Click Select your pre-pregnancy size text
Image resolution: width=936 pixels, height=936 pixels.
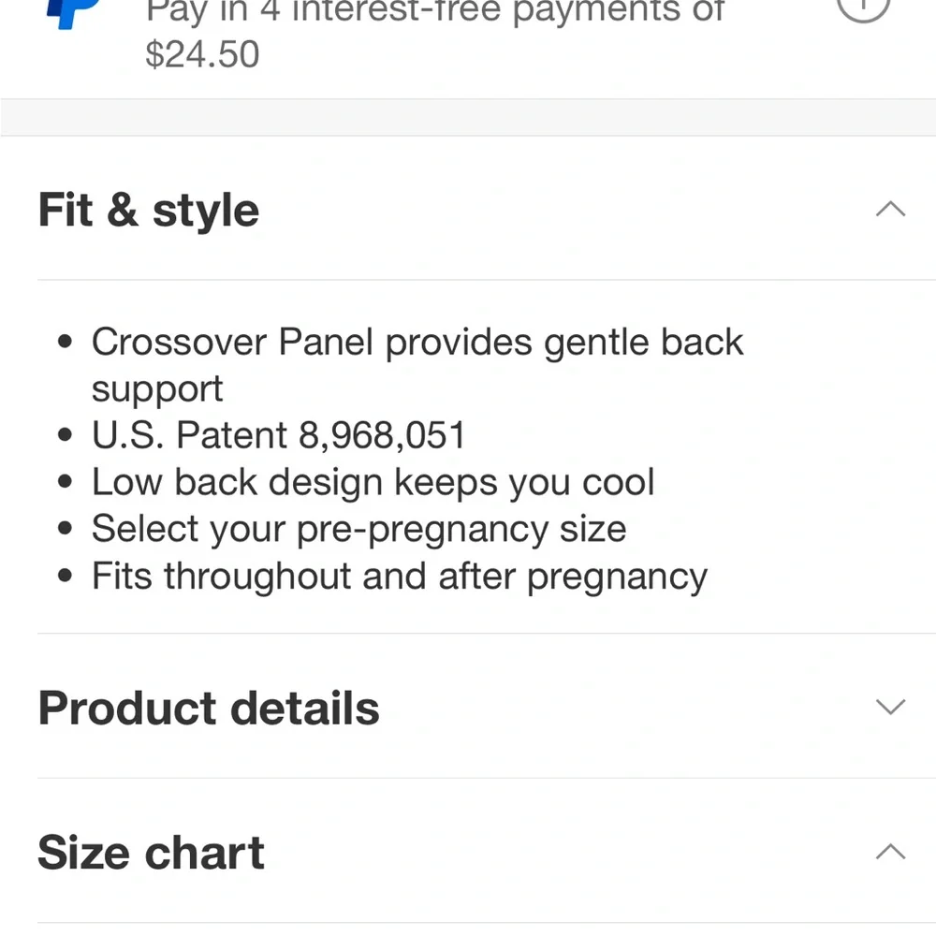(358, 529)
